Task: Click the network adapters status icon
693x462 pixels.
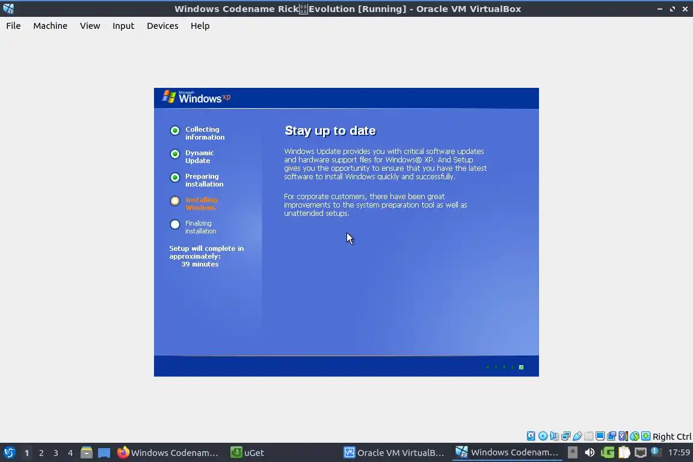Action: [565, 436]
